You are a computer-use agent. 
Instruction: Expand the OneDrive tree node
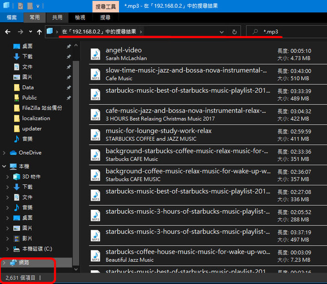(x=4, y=153)
